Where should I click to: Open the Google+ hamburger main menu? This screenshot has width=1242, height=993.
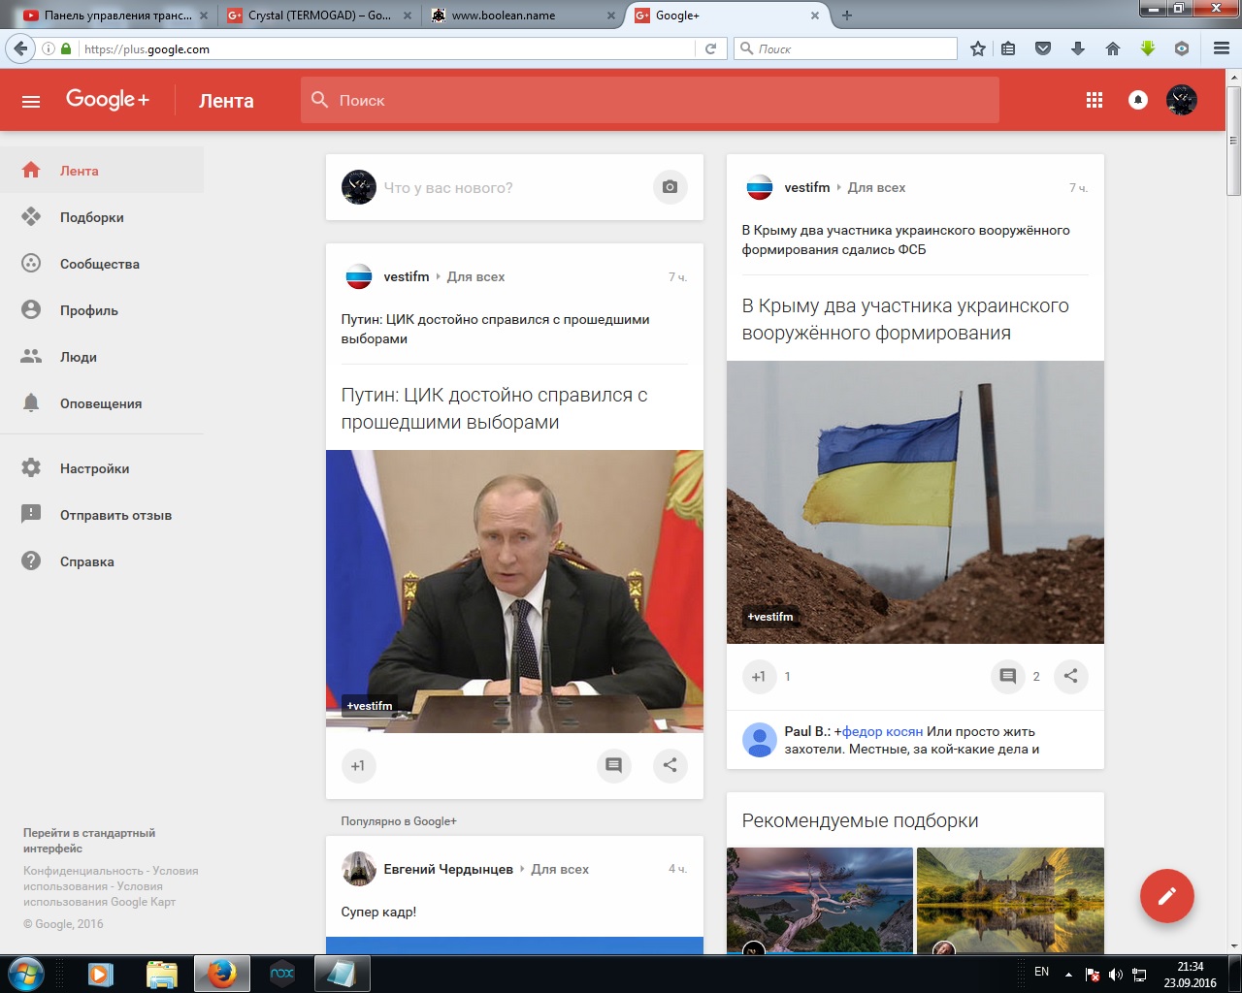[x=31, y=101]
